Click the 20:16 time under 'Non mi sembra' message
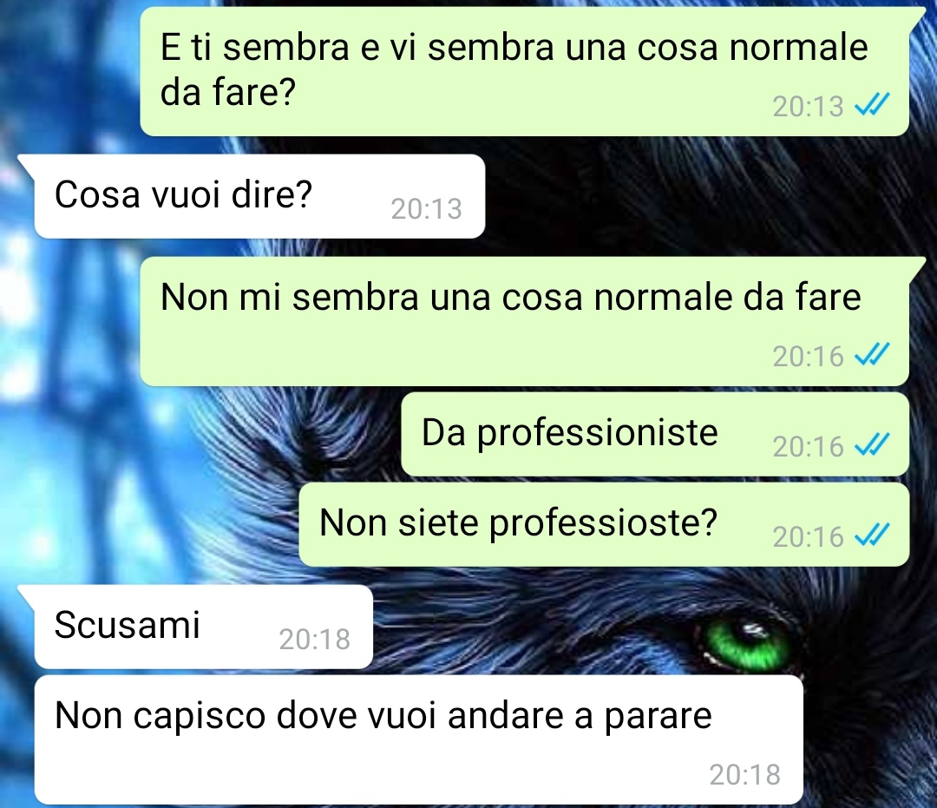This screenshot has height=808, width=937. click(808, 357)
